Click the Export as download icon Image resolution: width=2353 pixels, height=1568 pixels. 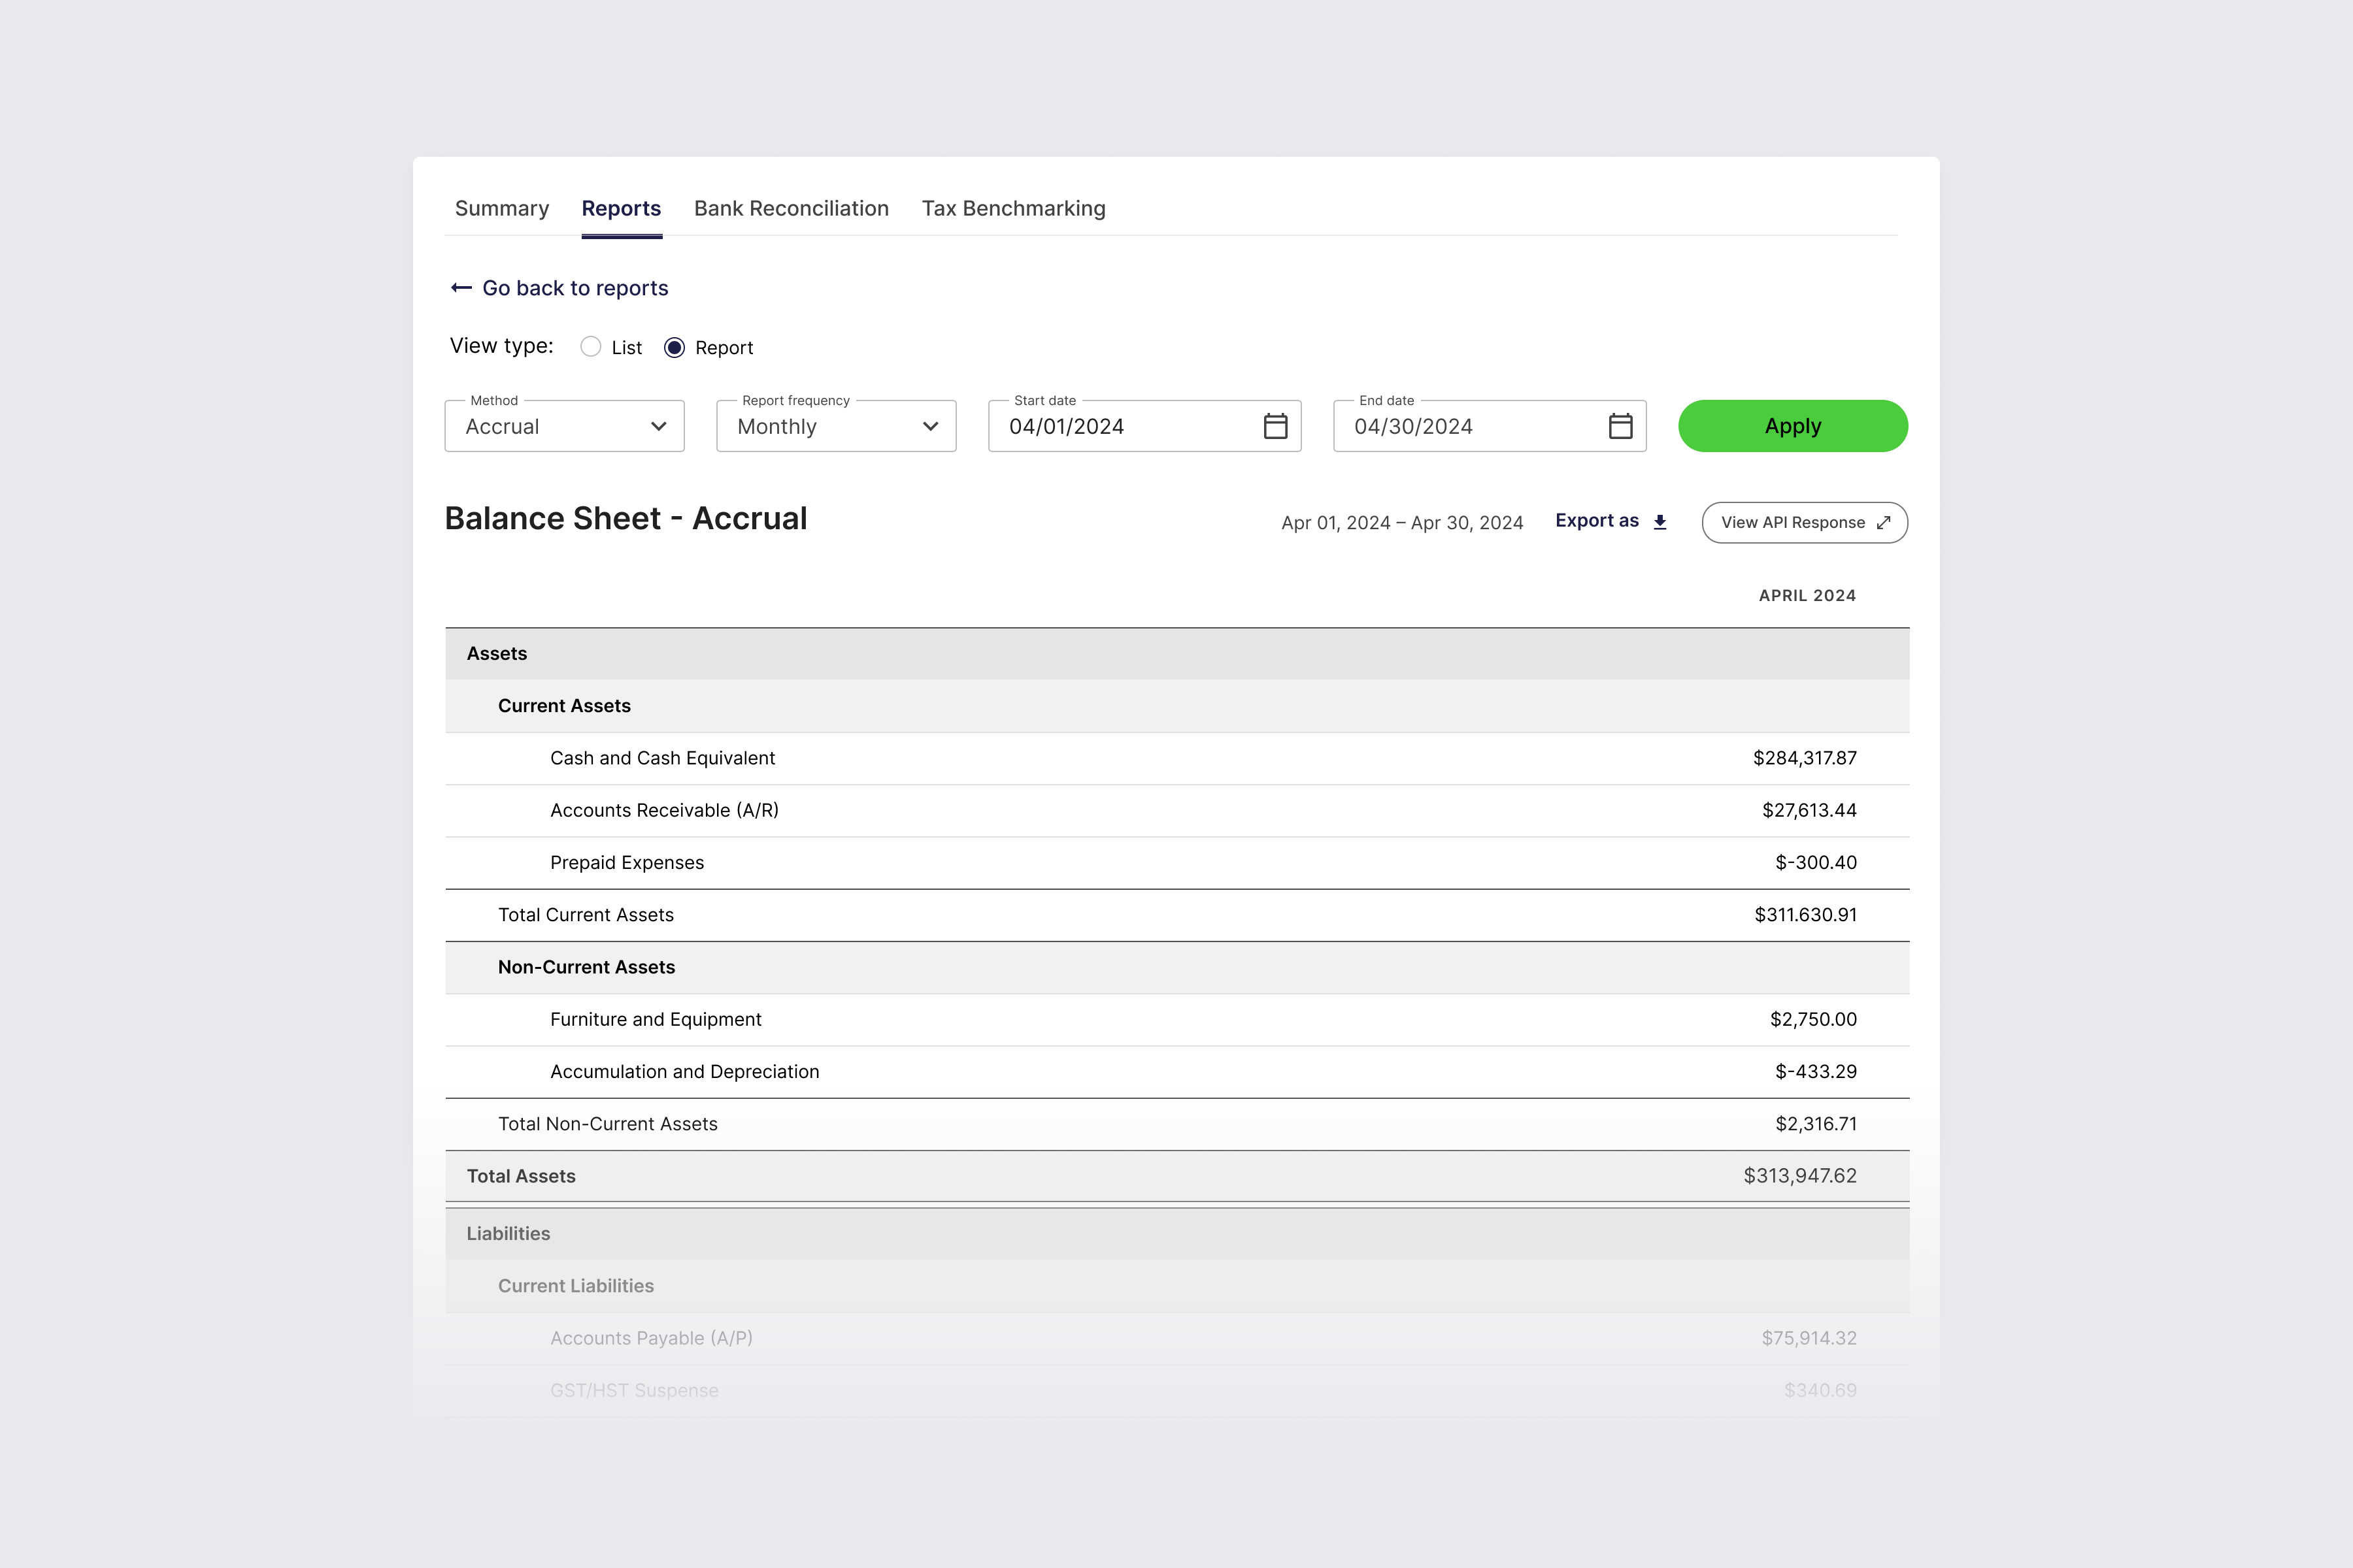click(x=1660, y=522)
